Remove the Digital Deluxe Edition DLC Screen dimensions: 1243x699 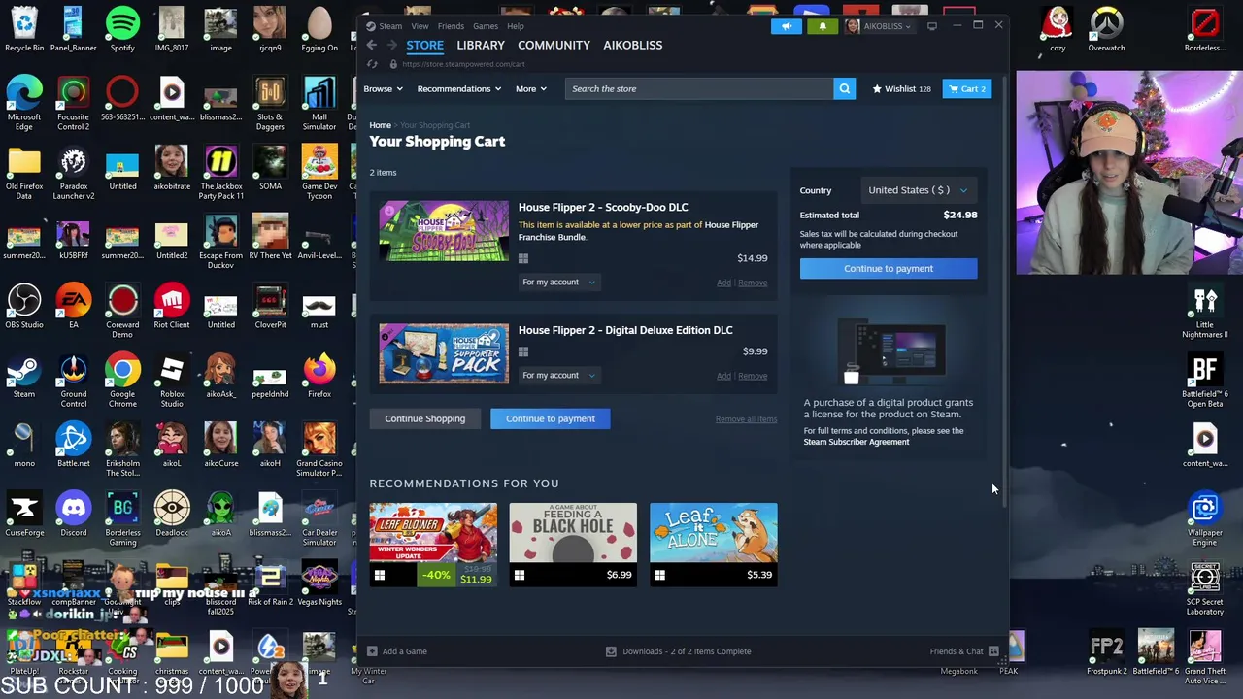(x=753, y=376)
